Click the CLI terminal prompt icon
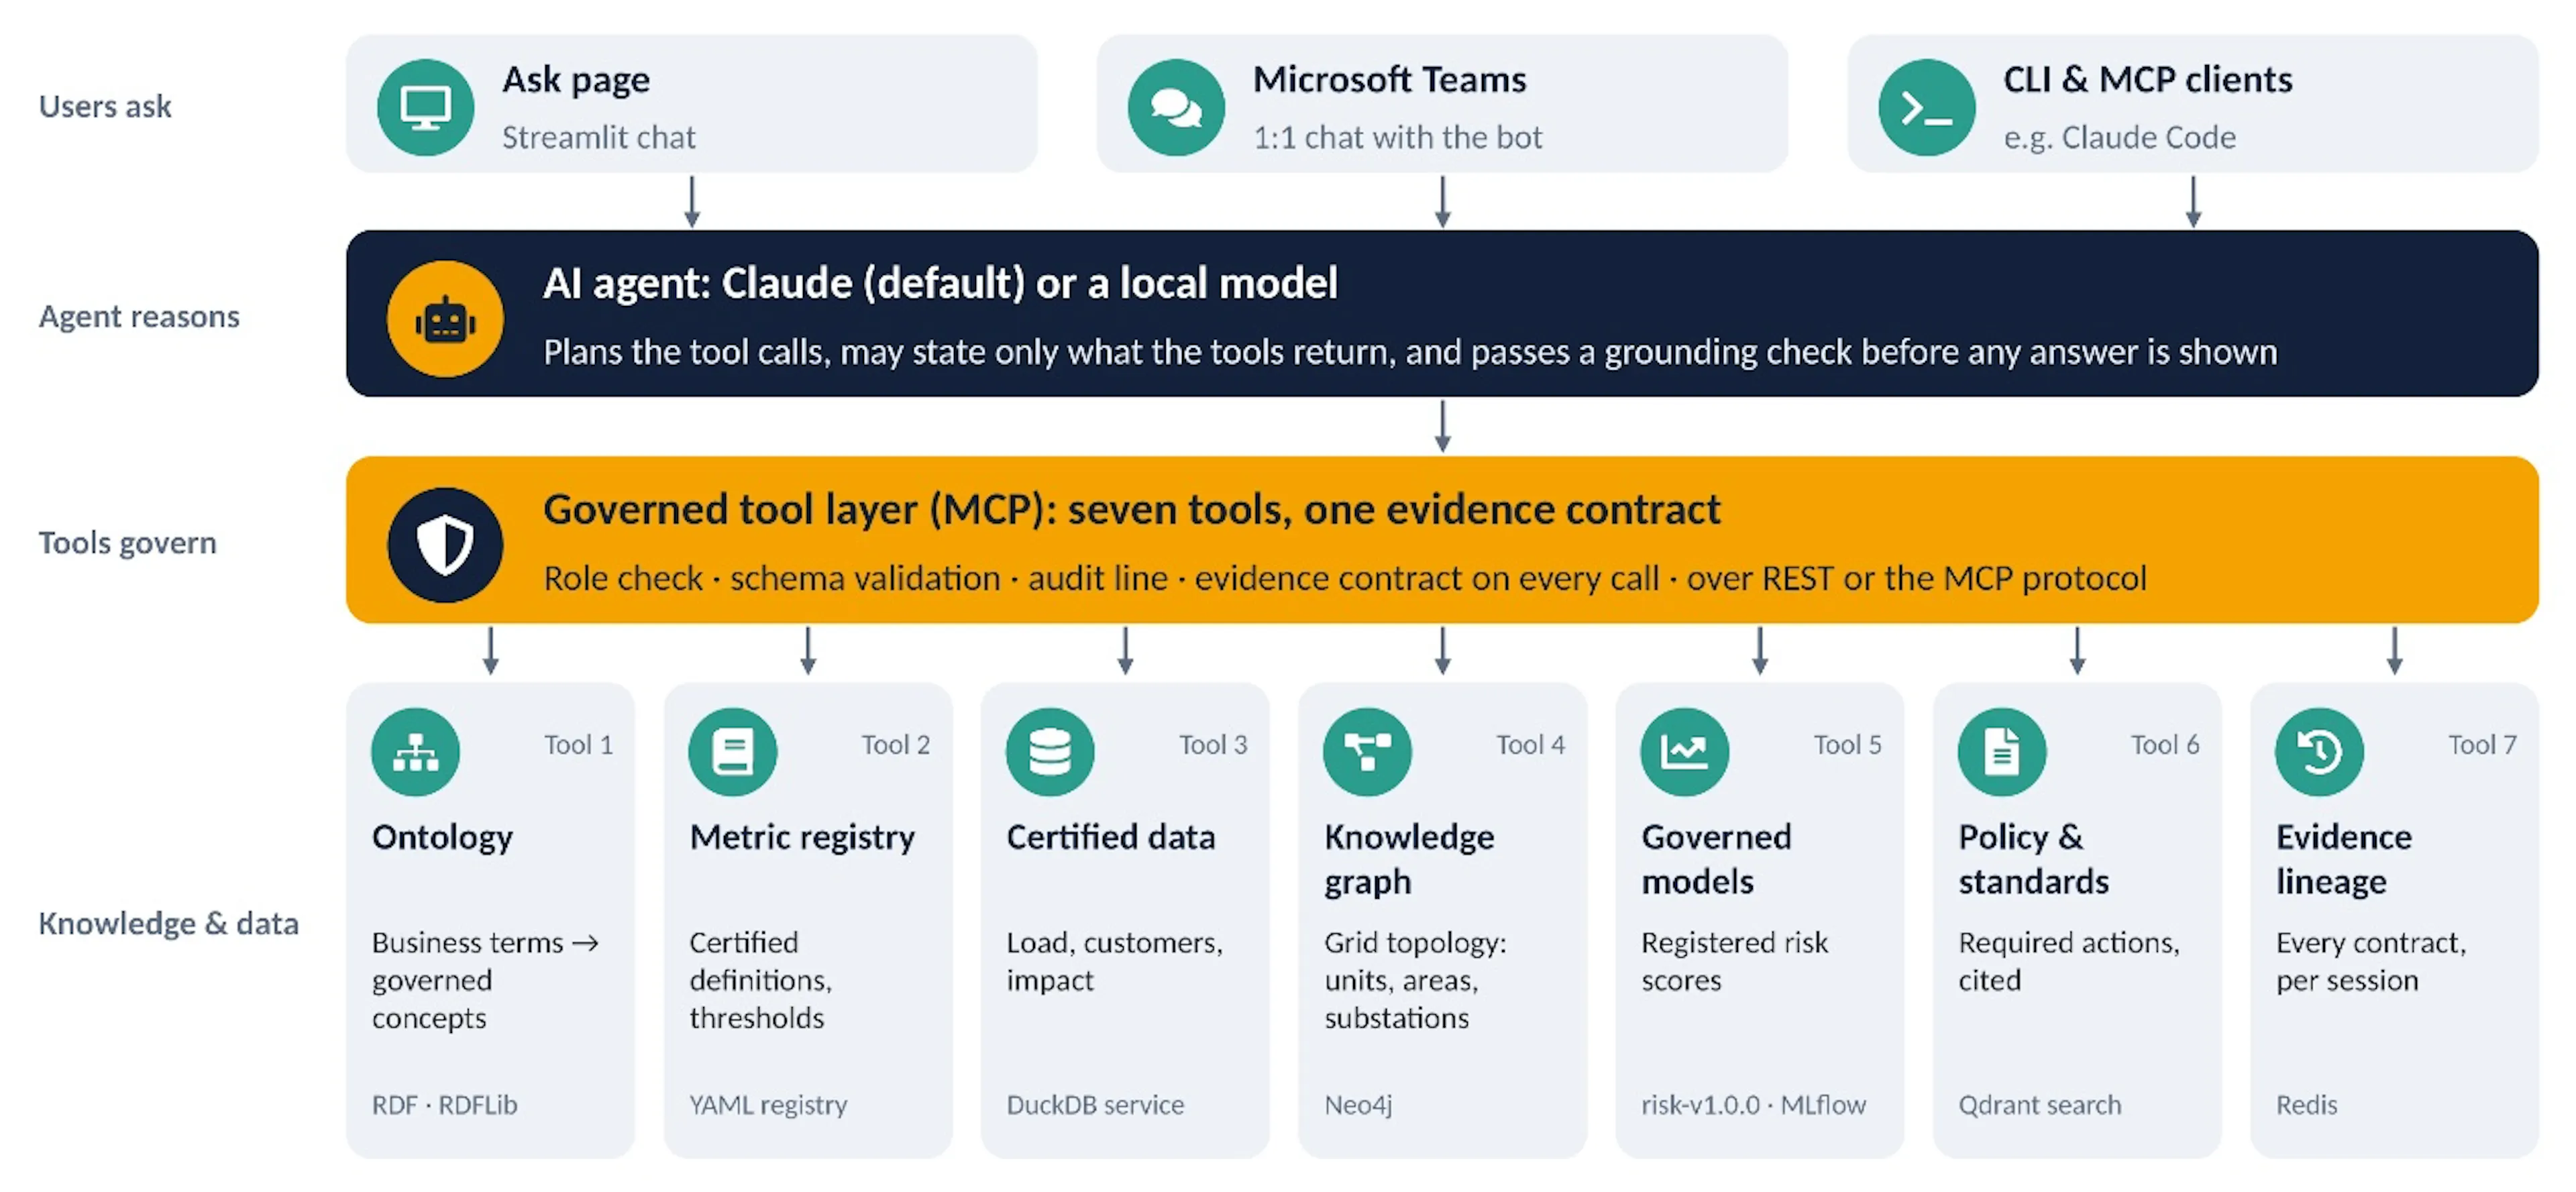 point(1926,107)
